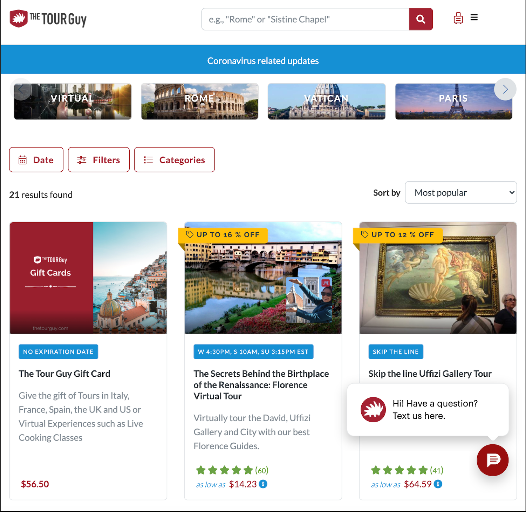The height and width of the screenshot is (512, 526).
Task: Select the Vatican destination thumbnail
Action: coord(327,101)
